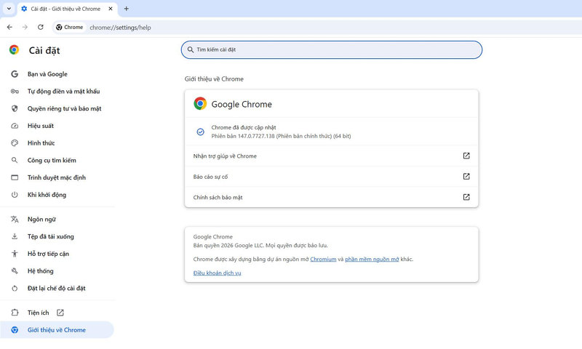This screenshot has height=349, width=582.
Task: Open Chính sách bảo mật
Action: click(x=332, y=197)
